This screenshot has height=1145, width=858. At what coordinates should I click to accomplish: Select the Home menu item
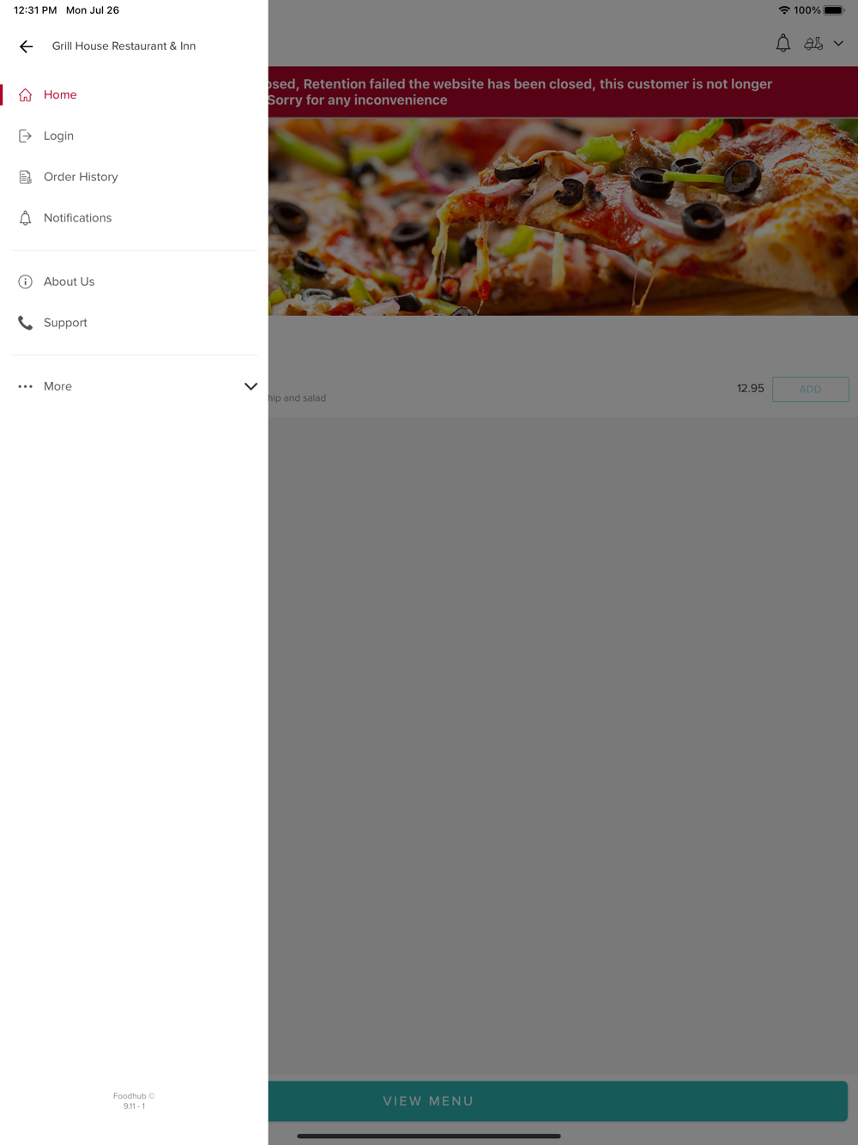[134, 94]
